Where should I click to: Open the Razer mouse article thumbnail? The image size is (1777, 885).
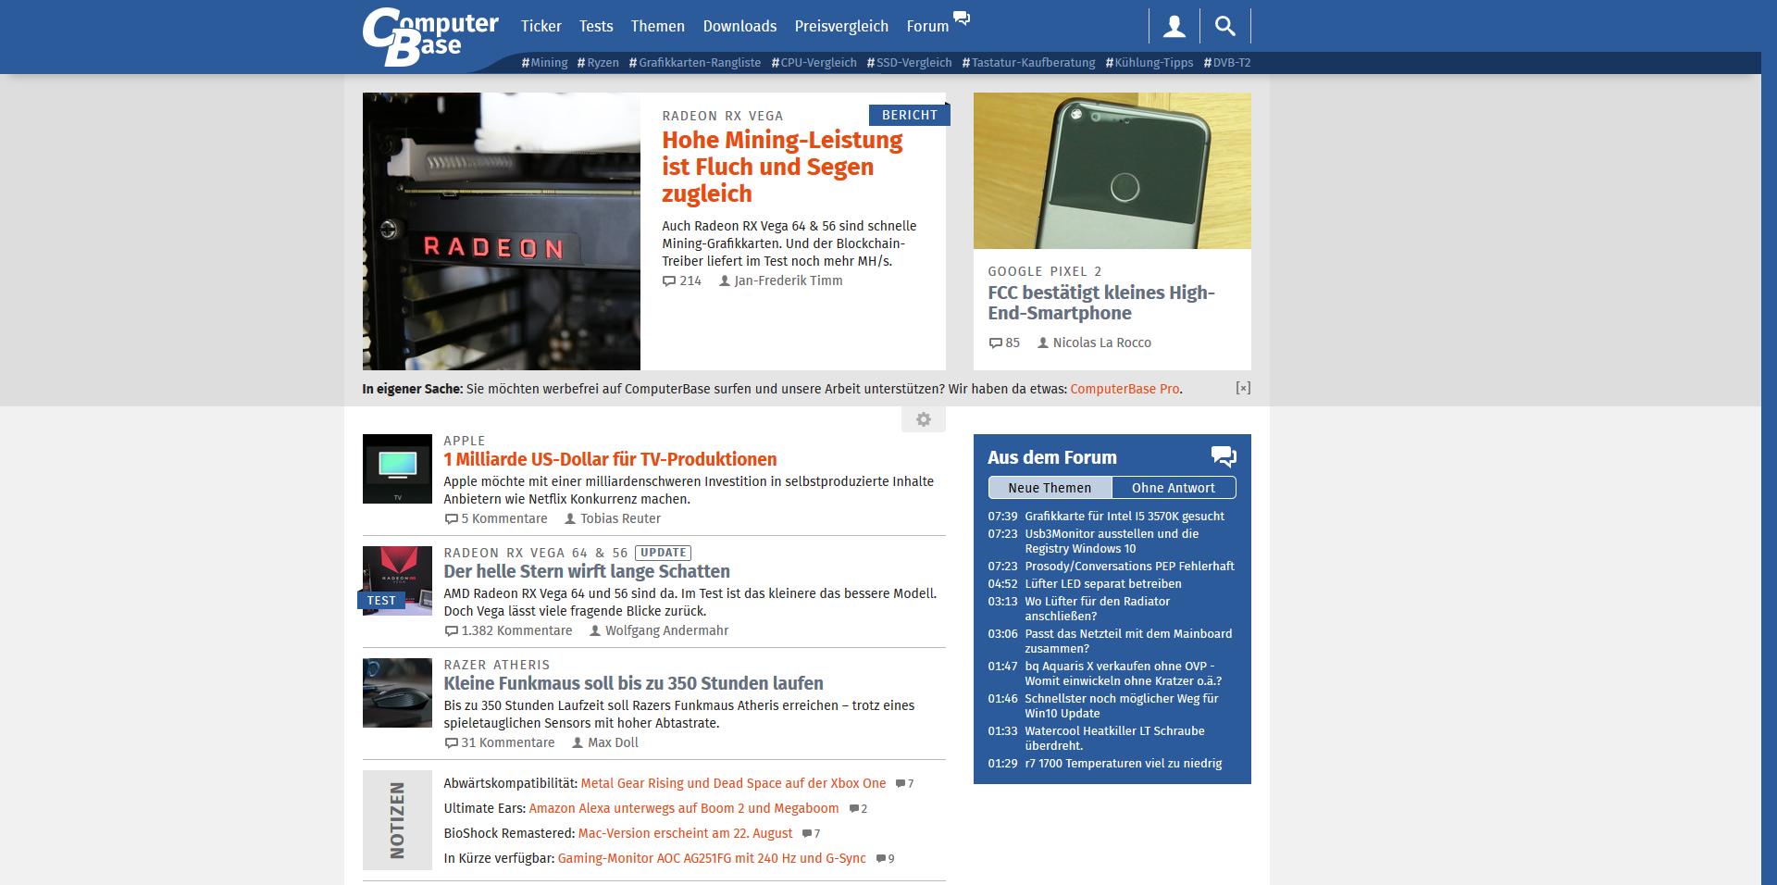tap(397, 692)
